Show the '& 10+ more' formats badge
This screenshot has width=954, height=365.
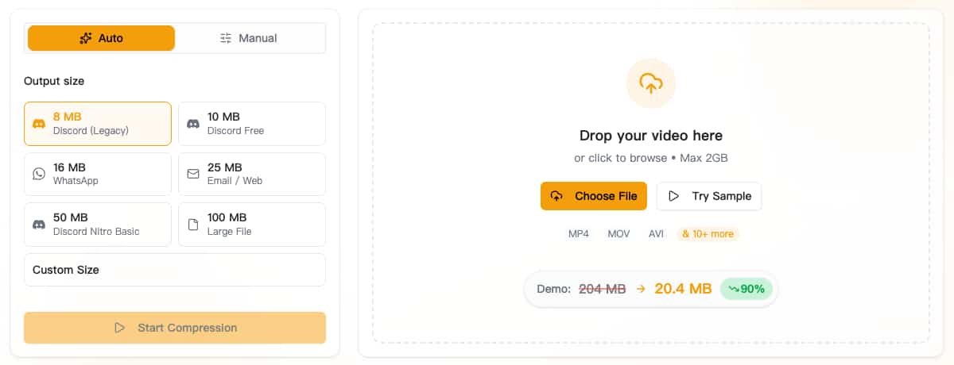coord(708,234)
